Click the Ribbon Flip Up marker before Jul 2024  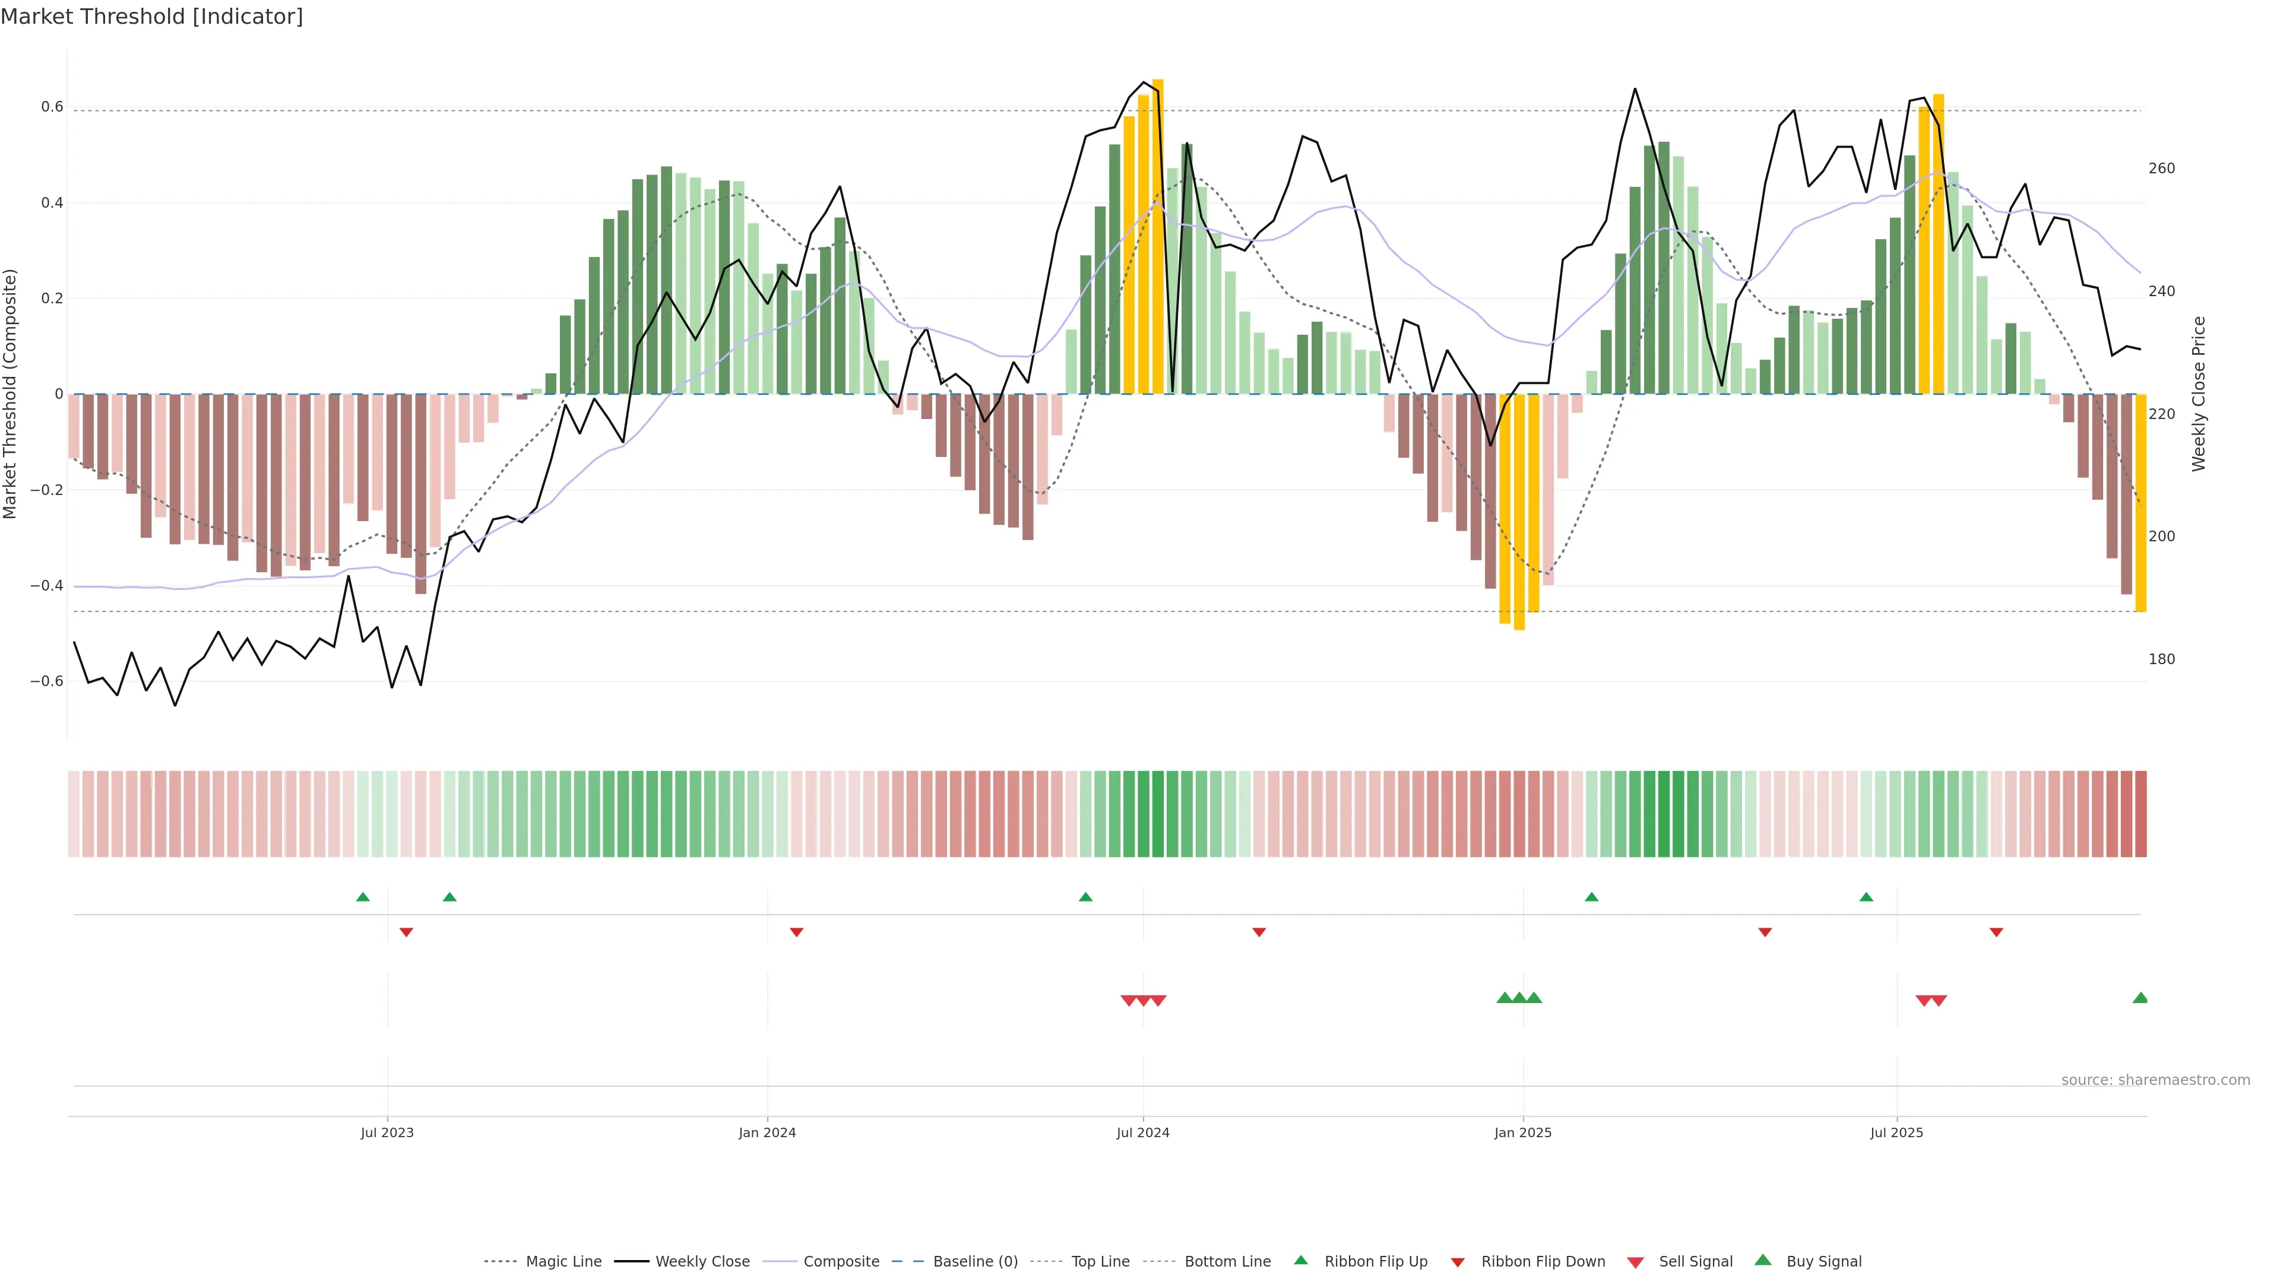1086,897
